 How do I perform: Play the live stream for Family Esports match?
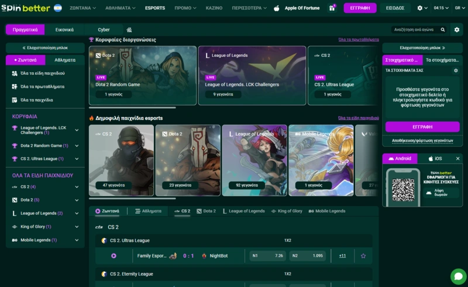pyautogui.click(x=113, y=256)
